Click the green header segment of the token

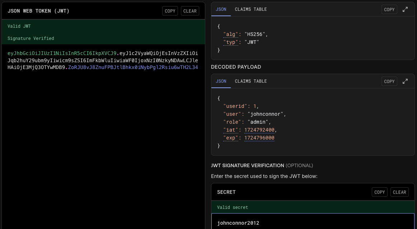click(x=62, y=53)
